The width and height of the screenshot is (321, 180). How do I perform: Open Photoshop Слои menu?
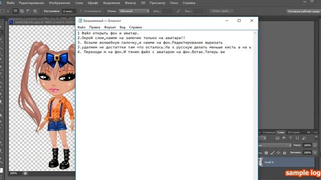[x=79, y=3]
